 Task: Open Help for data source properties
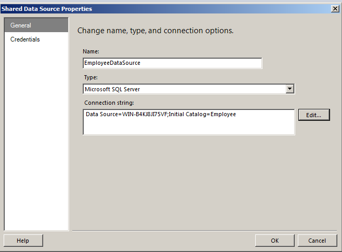(23, 241)
